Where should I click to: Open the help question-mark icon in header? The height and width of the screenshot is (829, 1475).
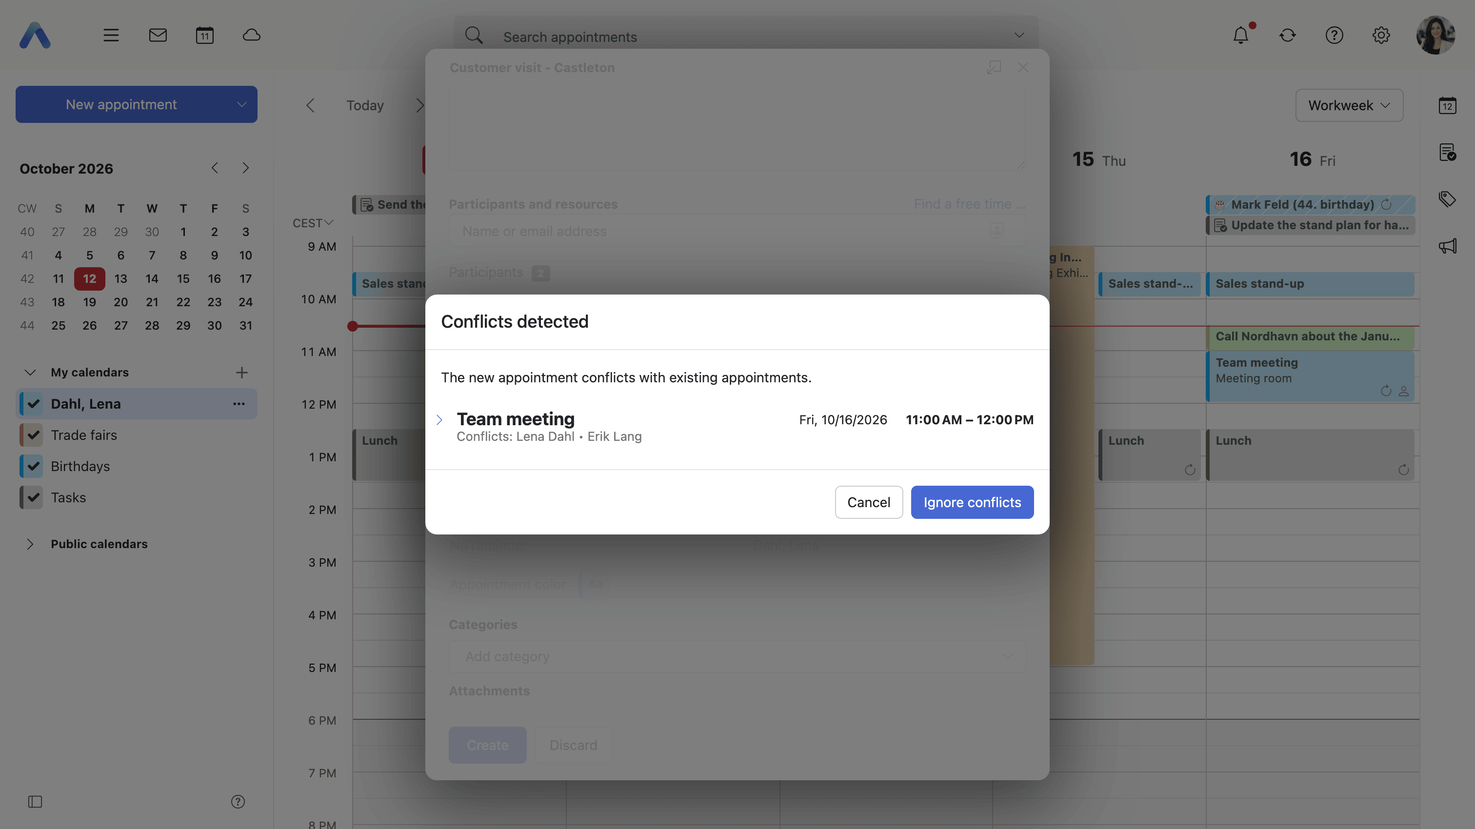tap(1334, 36)
